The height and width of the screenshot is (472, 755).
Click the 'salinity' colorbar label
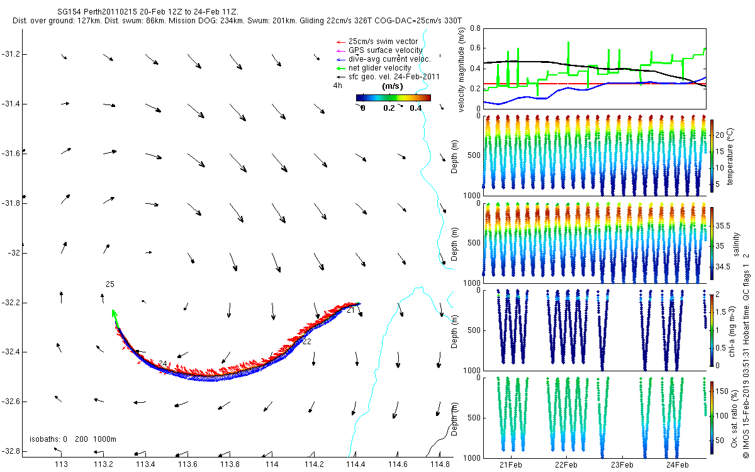click(x=736, y=243)
